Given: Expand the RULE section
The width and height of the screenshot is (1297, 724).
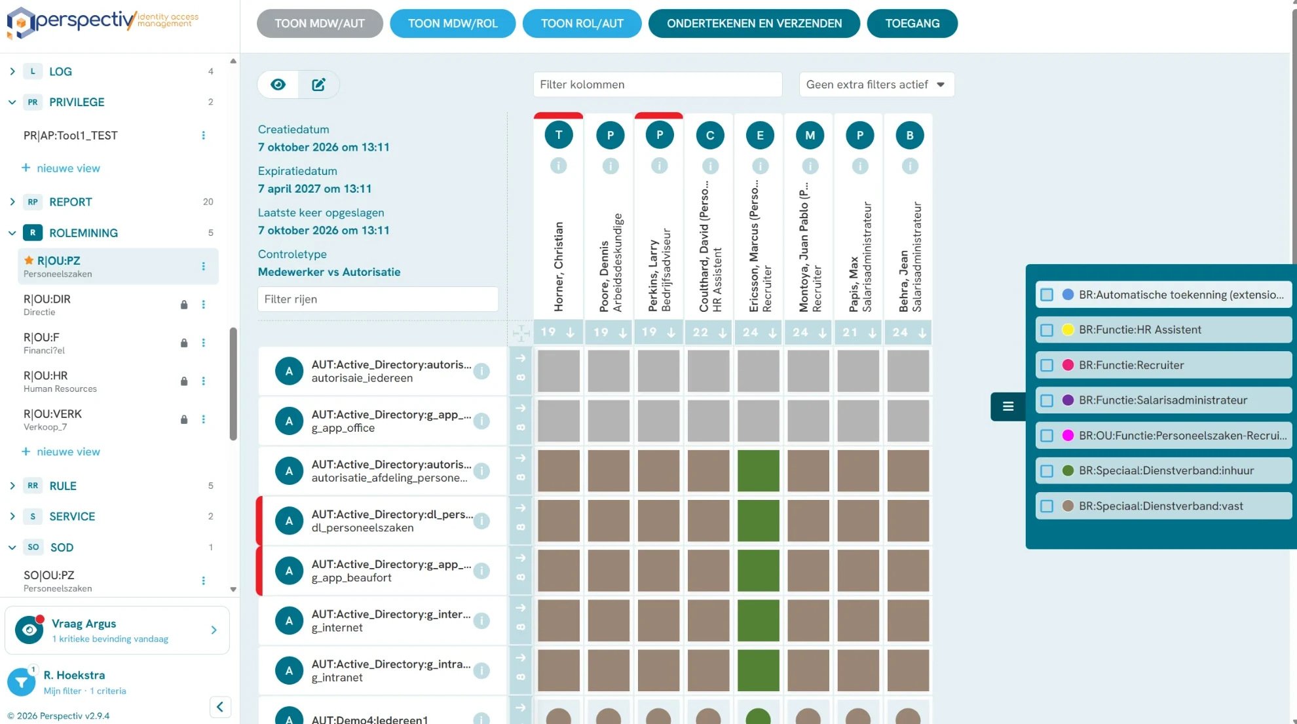Looking at the screenshot, I should pos(12,486).
